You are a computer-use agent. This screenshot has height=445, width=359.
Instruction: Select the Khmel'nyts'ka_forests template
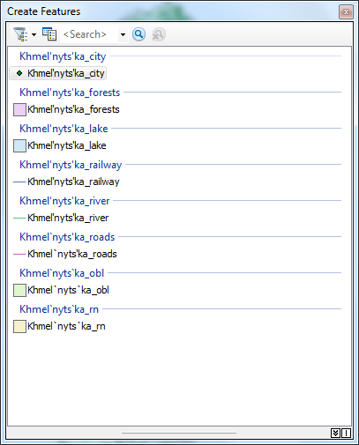tap(66, 109)
